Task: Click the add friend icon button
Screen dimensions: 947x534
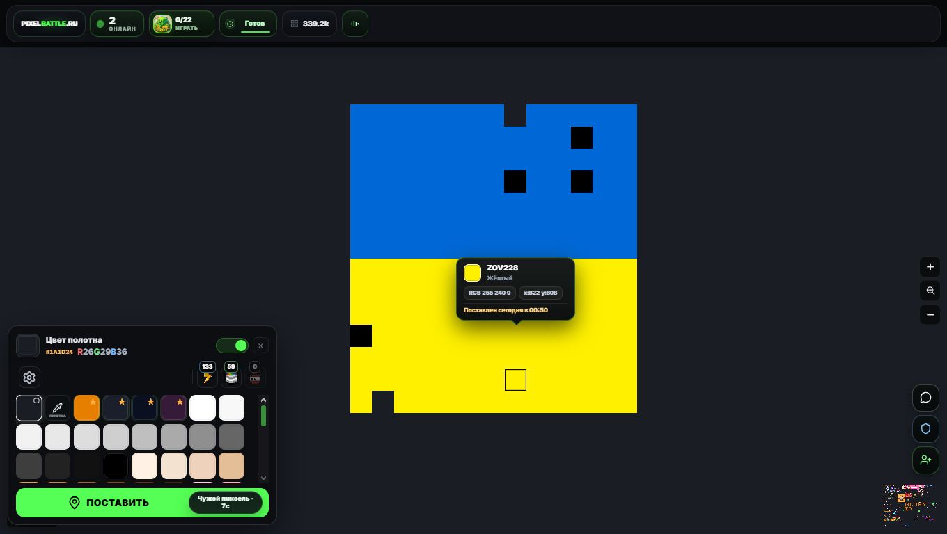Action: (925, 460)
